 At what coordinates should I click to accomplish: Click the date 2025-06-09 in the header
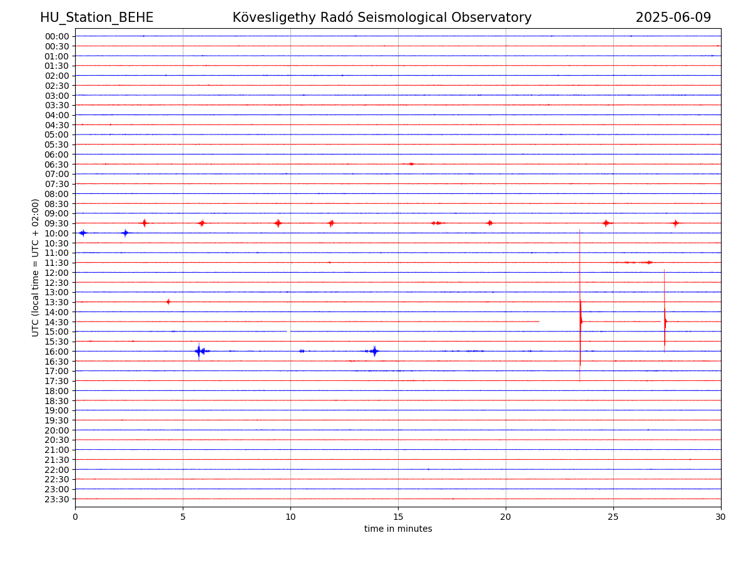click(x=673, y=18)
